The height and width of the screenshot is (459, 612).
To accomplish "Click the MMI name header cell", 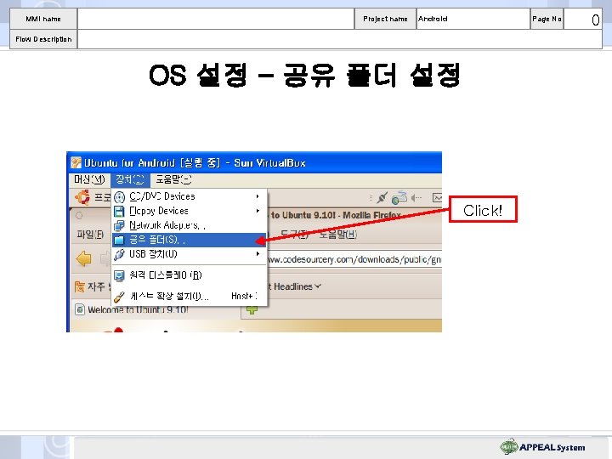I will pyautogui.click(x=43, y=19).
